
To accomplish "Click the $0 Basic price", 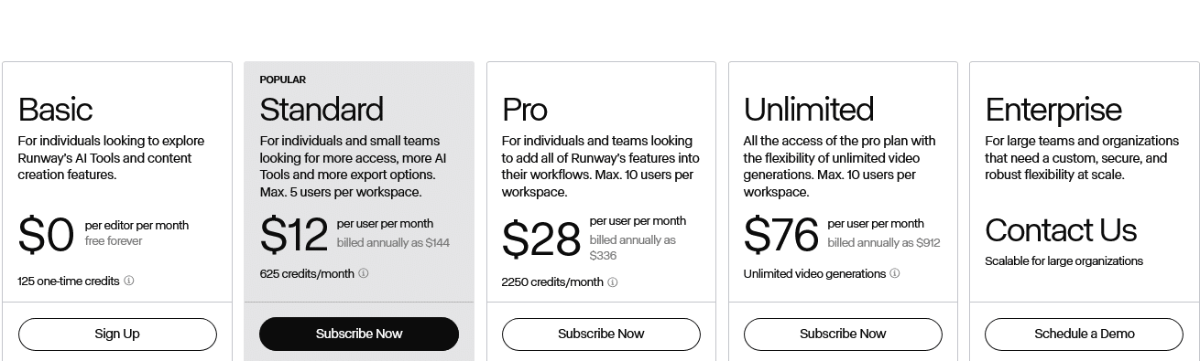I will point(46,236).
